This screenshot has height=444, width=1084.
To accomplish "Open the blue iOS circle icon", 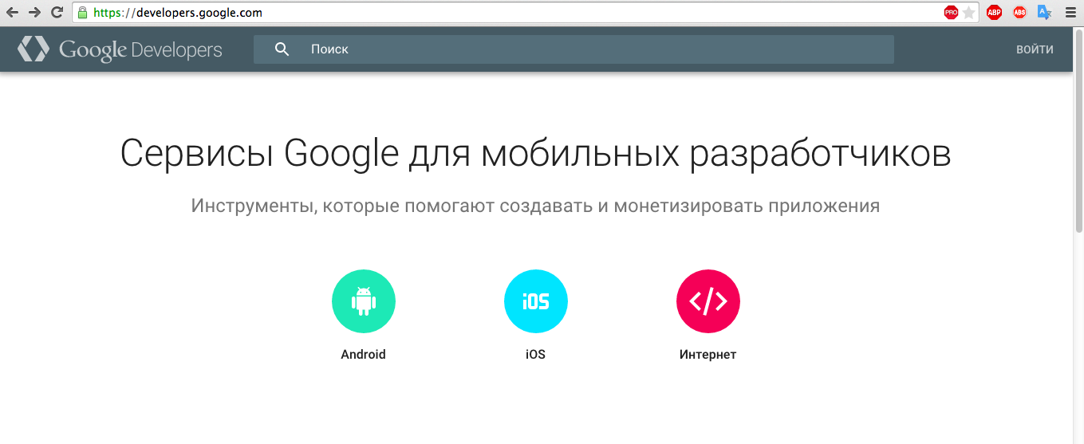I will tap(536, 301).
